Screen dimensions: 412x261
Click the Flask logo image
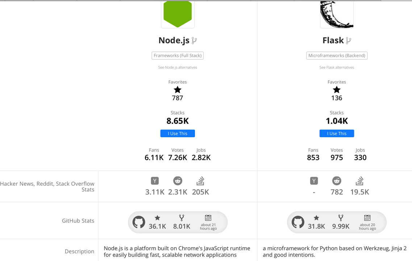337,15
